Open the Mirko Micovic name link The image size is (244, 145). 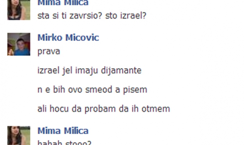[x=68, y=38]
